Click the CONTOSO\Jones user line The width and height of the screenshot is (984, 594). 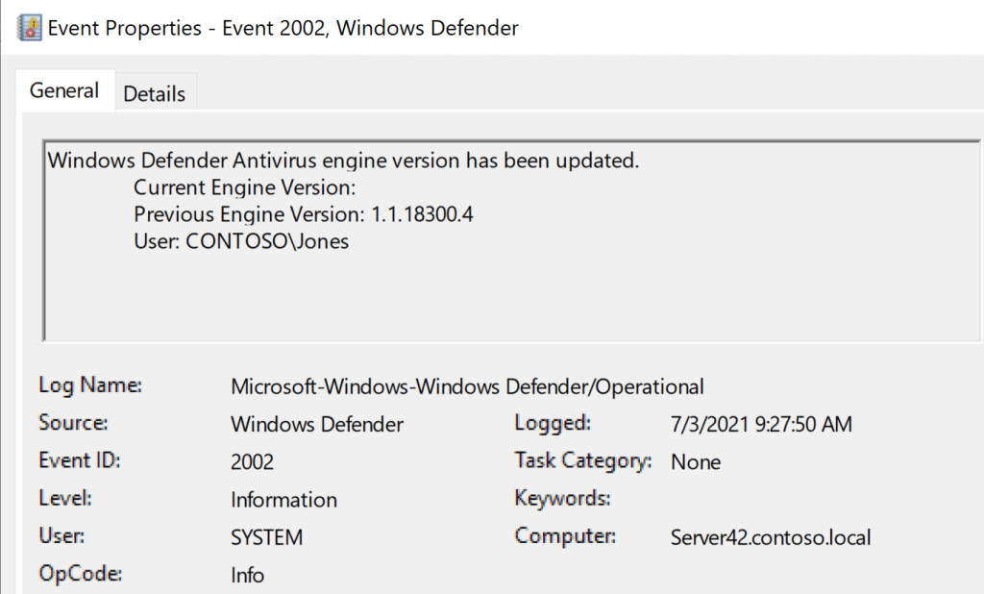tap(241, 241)
